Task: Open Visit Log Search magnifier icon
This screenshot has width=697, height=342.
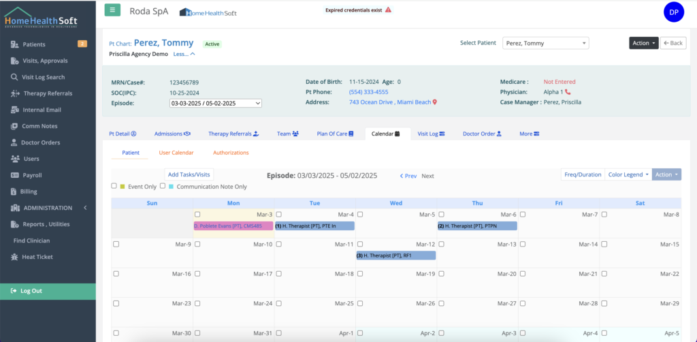Action: pyautogui.click(x=15, y=77)
